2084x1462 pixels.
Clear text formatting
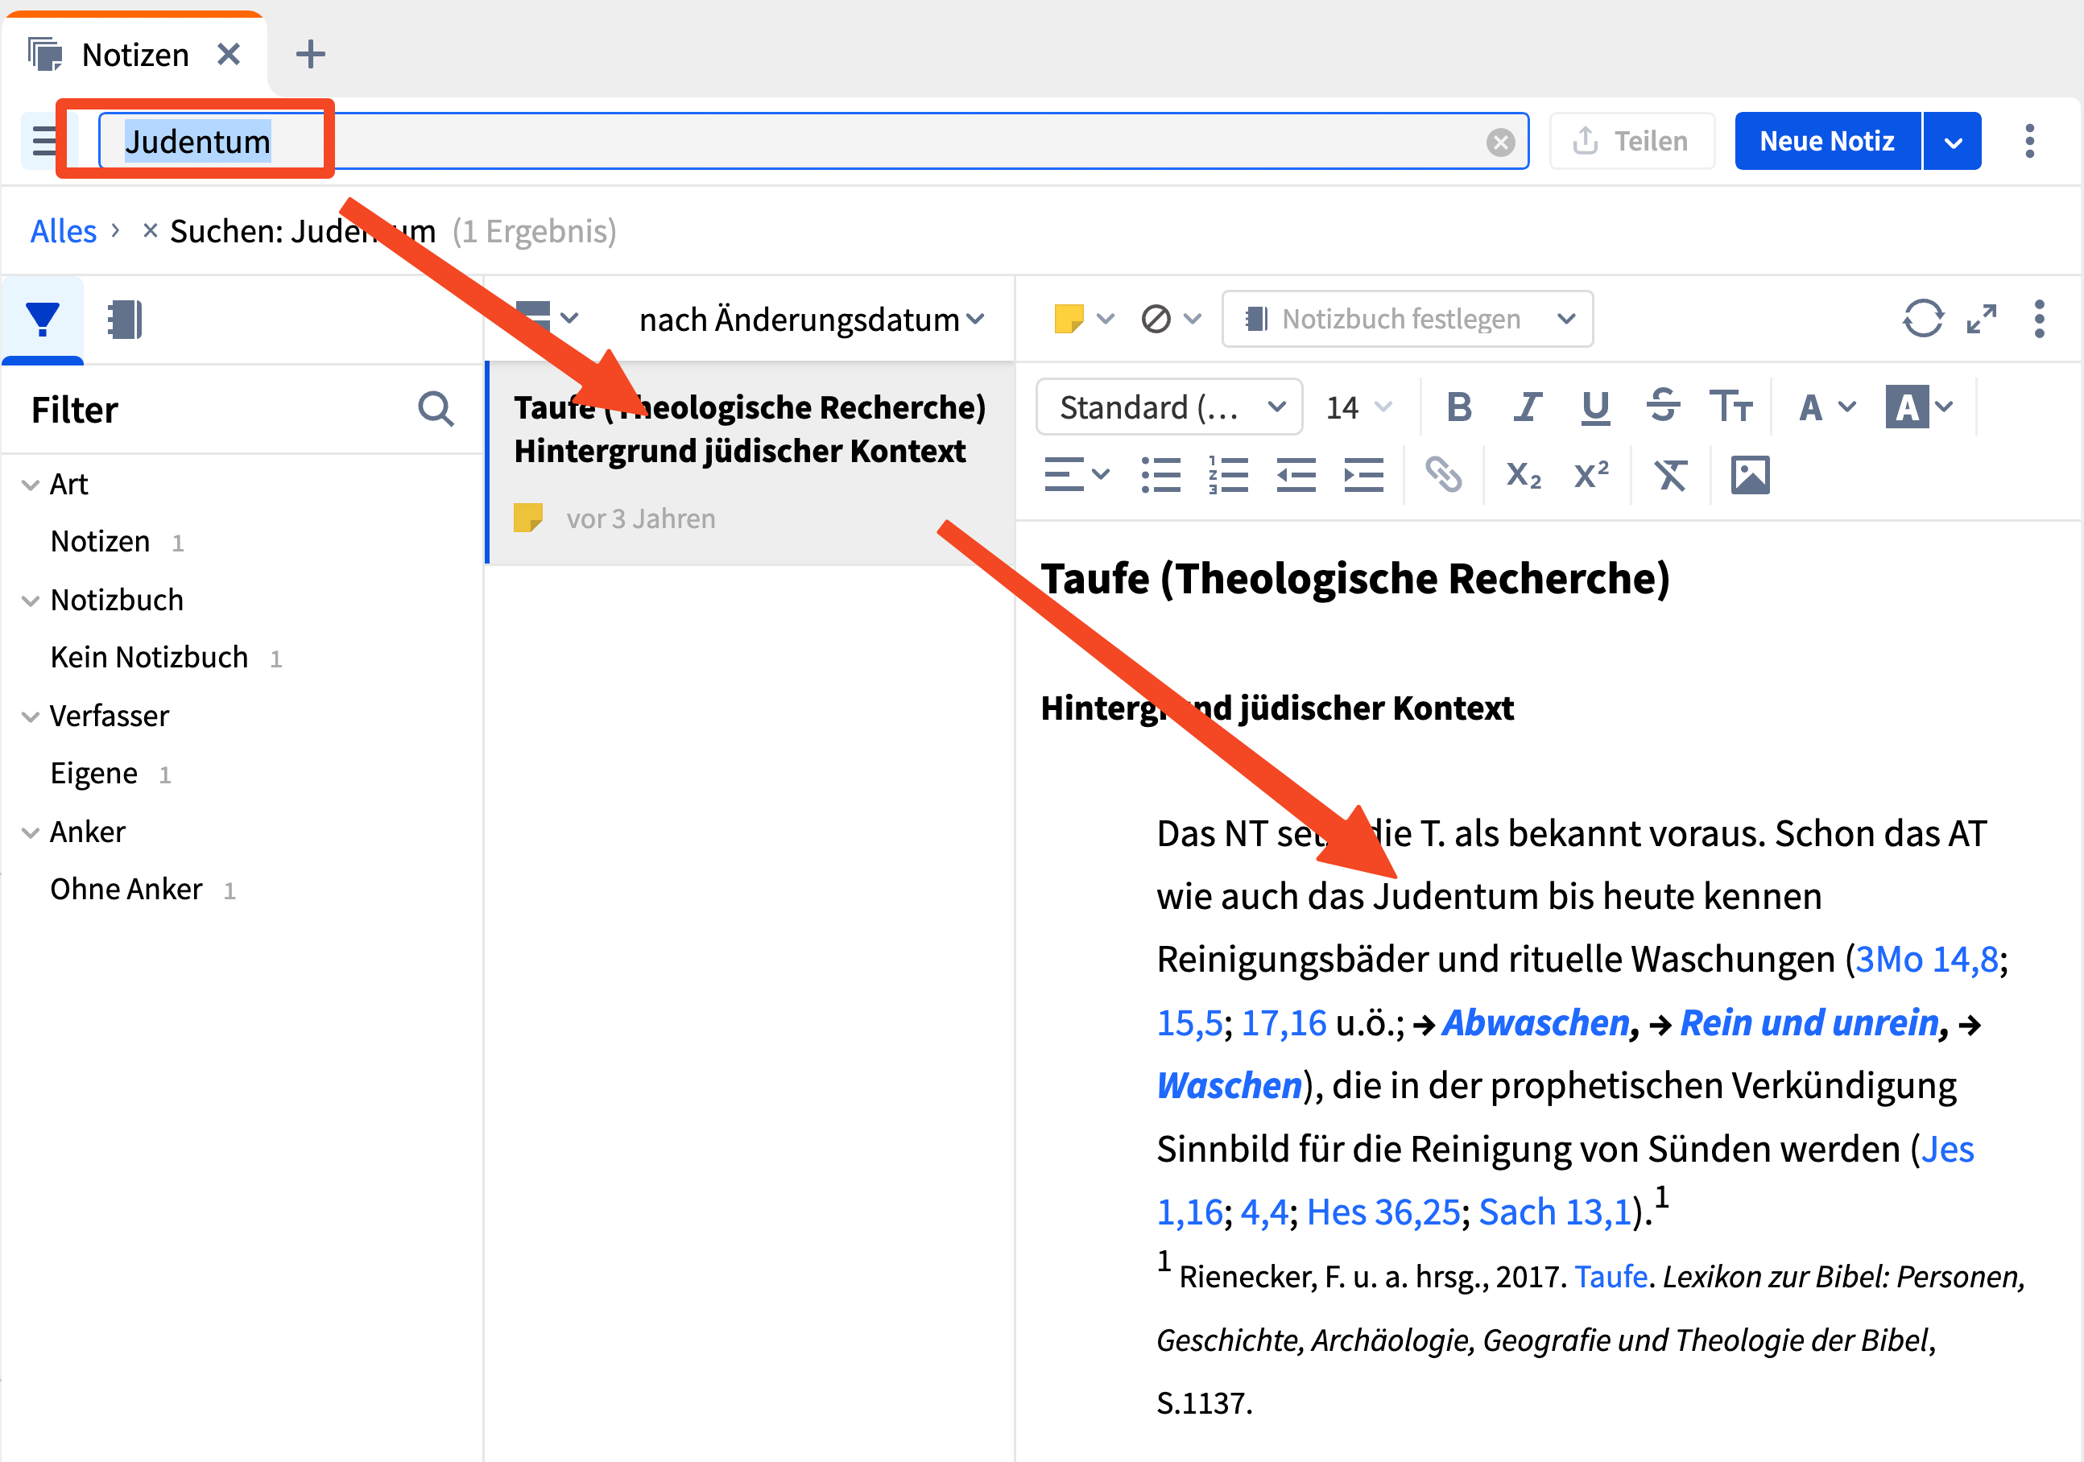(x=1670, y=475)
